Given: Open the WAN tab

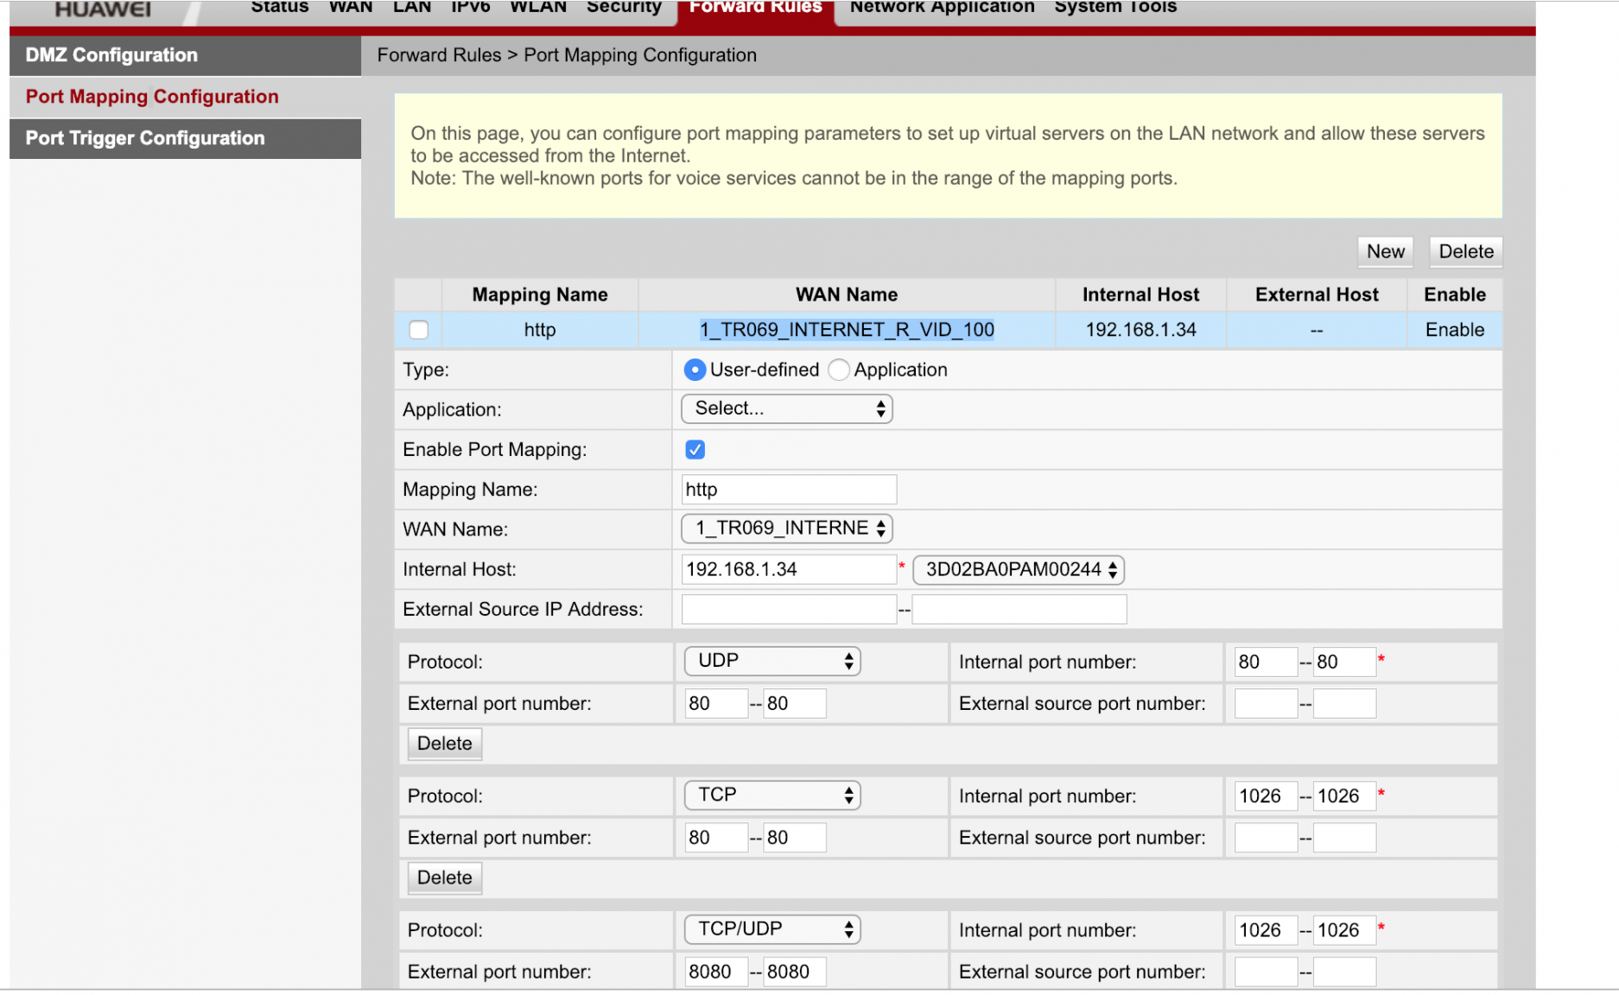Looking at the screenshot, I should 351,7.
